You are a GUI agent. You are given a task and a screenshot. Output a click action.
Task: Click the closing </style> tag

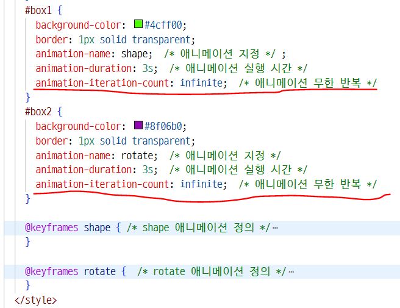(36, 300)
